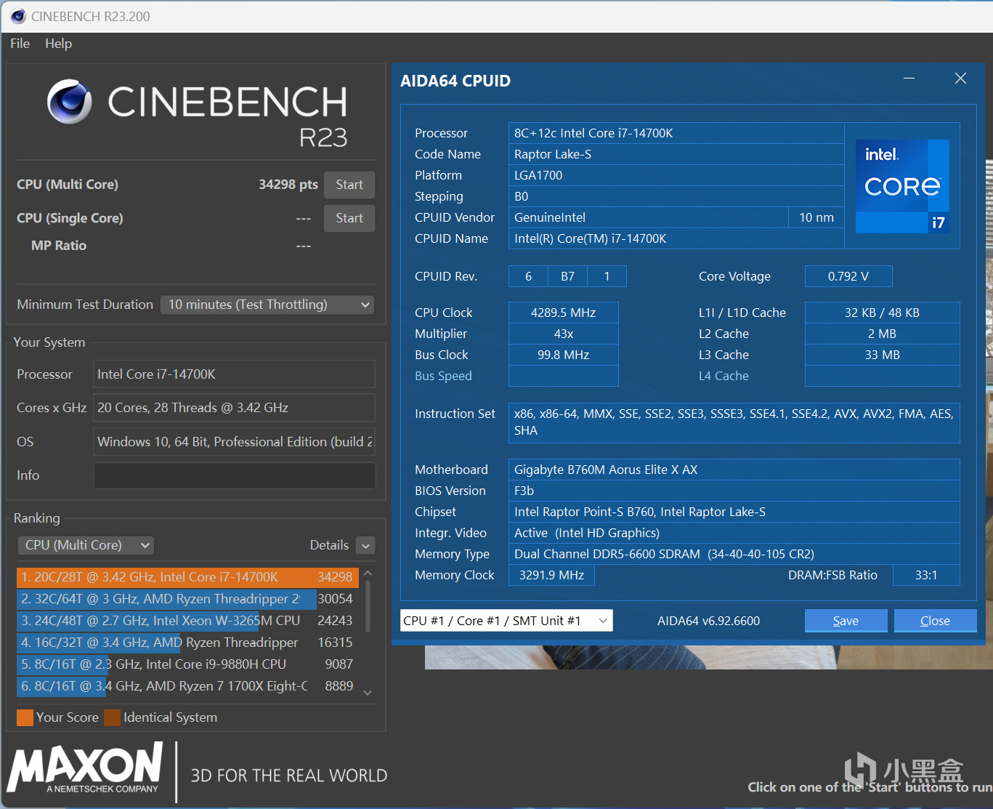The width and height of the screenshot is (993, 809).
Task: Click the Intel Core i7 badge
Action: (902, 187)
